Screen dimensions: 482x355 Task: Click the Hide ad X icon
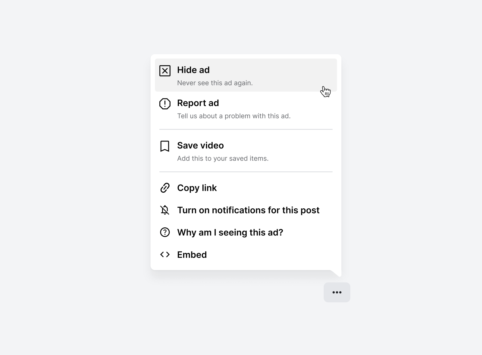(165, 71)
